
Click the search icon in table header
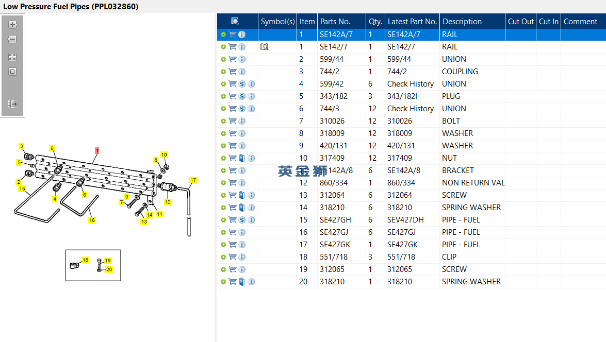[x=235, y=21]
